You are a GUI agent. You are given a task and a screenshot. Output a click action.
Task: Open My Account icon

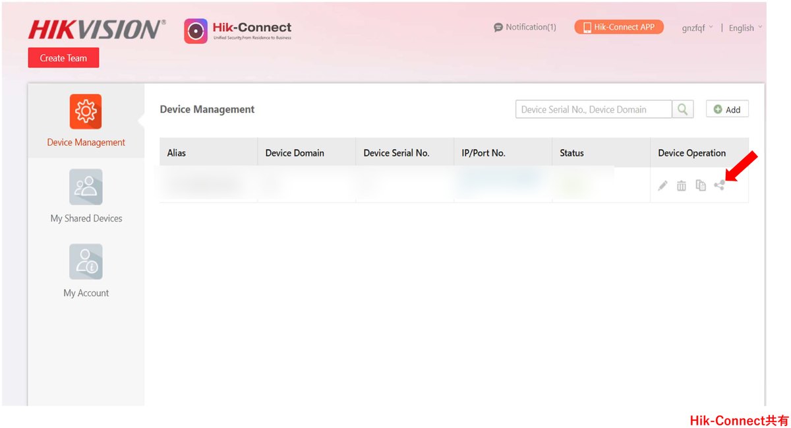tap(86, 262)
